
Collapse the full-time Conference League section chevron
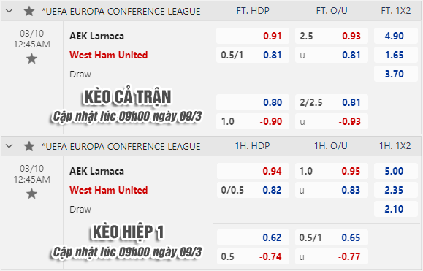click(9, 11)
